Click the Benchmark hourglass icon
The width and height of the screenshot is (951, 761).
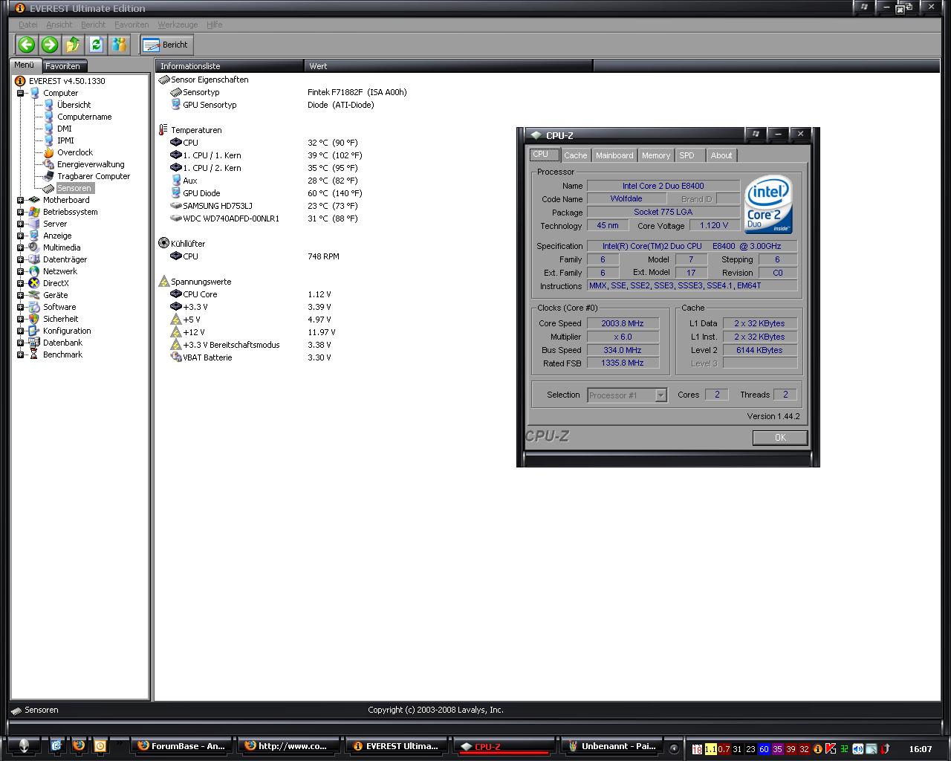(x=34, y=354)
